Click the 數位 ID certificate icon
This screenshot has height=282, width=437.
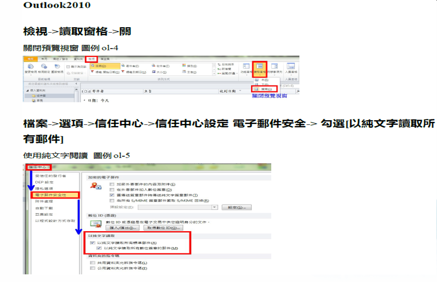[95, 225]
